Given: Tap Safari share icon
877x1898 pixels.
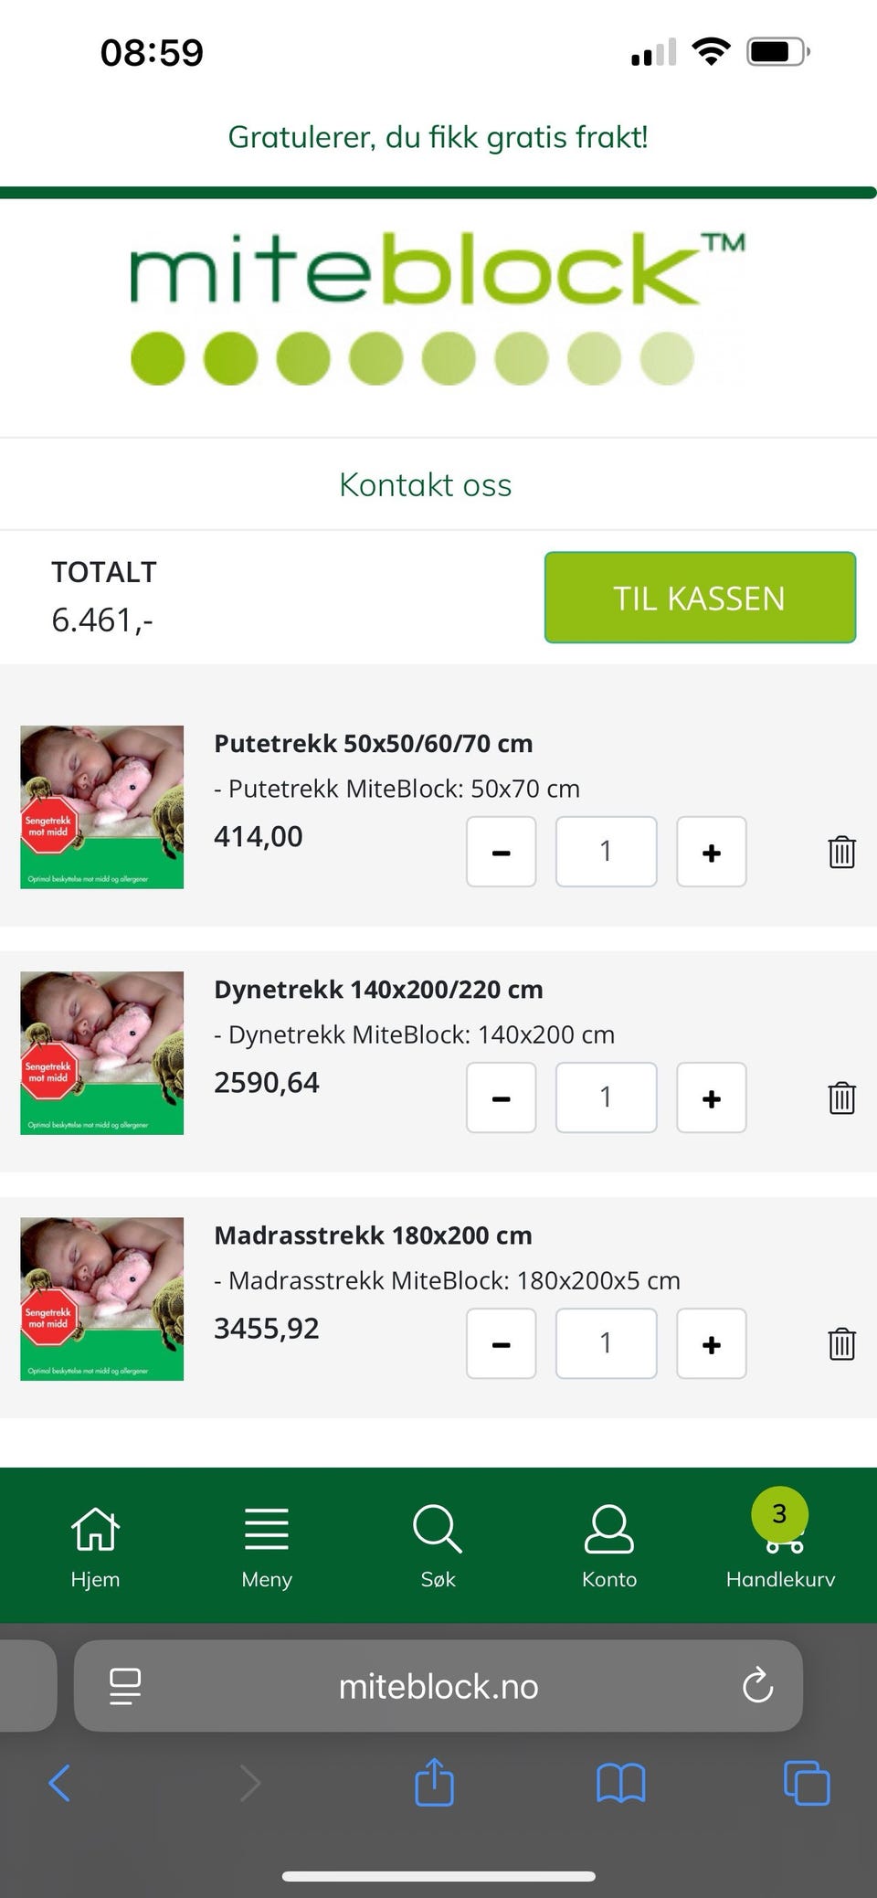Looking at the screenshot, I should coord(435,1781).
